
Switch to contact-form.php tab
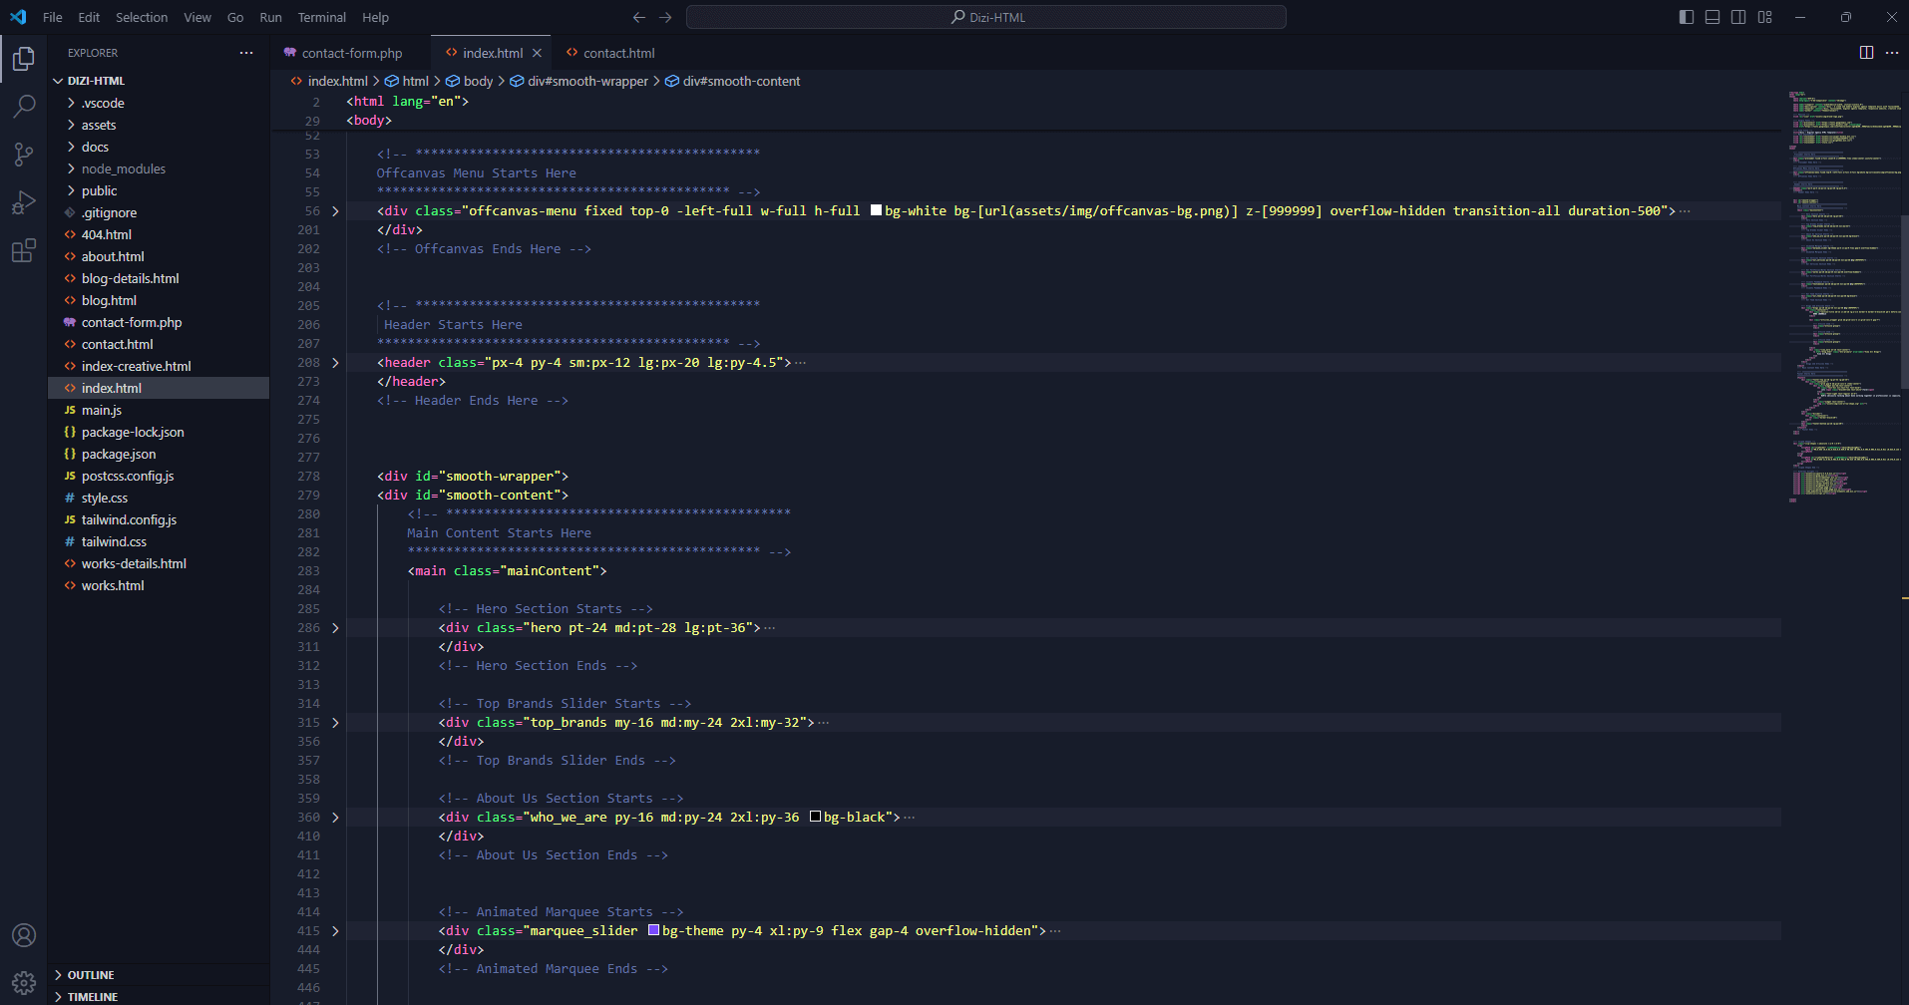click(x=351, y=53)
